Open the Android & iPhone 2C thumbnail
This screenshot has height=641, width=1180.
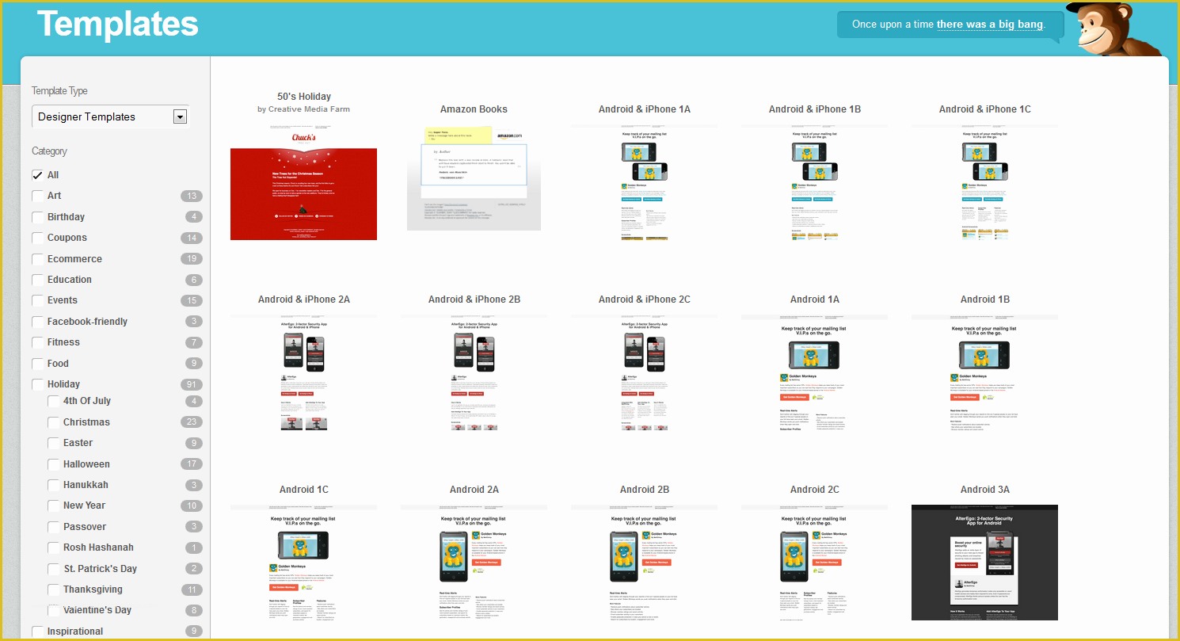coord(644,372)
